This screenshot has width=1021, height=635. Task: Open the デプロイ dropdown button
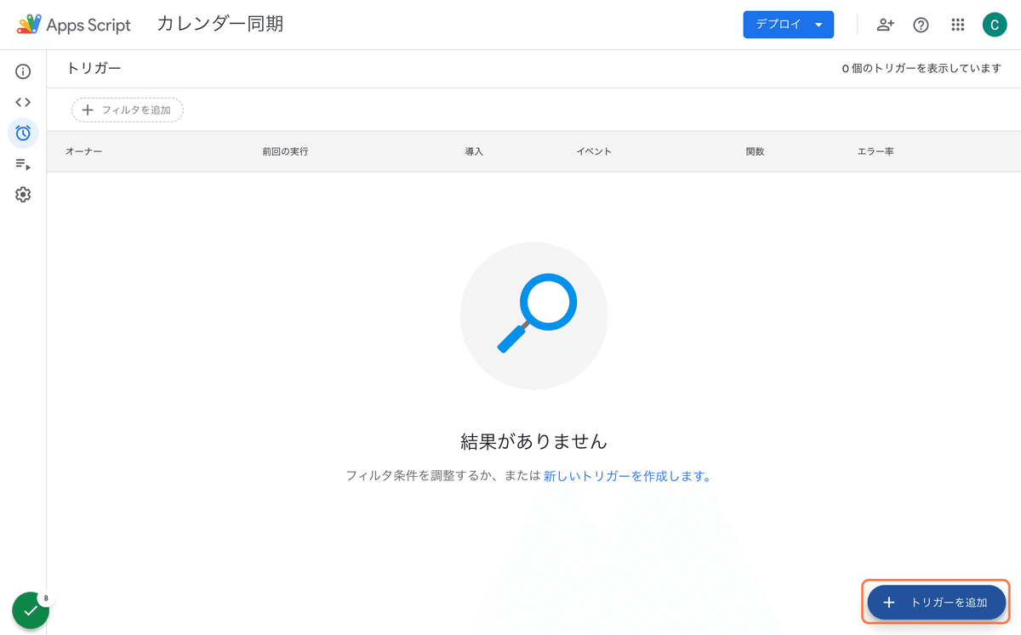point(788,25)
